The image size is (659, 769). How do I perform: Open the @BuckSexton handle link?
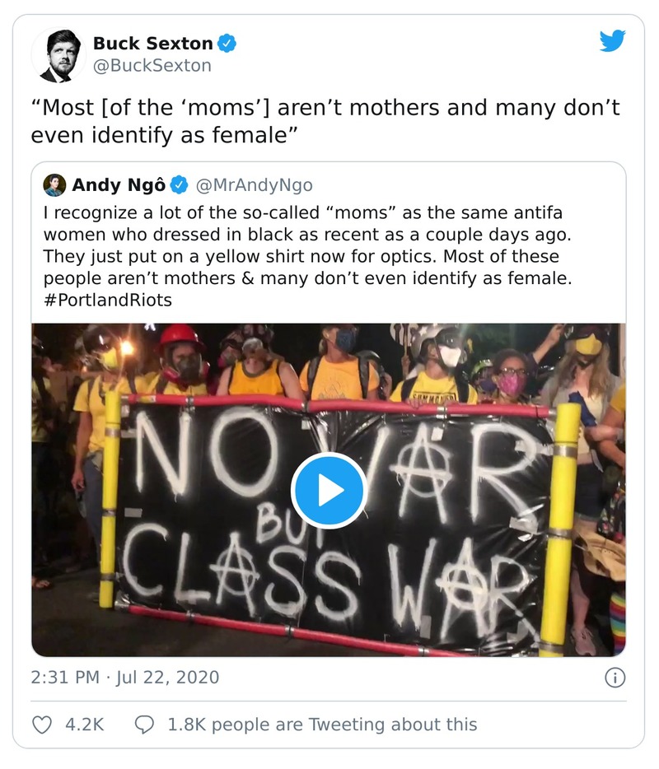(152, 65)
